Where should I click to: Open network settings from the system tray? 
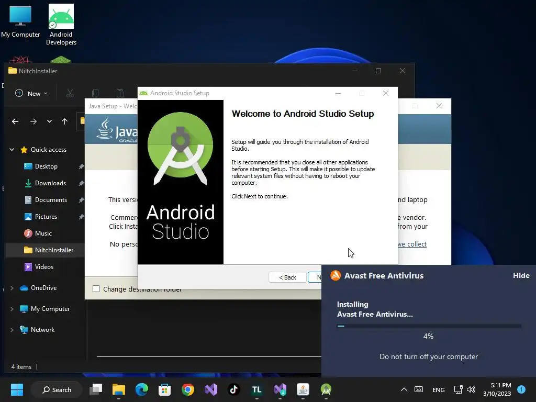coord(458,389)
